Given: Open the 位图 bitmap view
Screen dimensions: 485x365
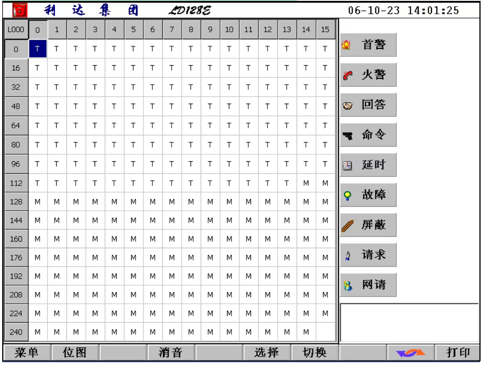Looking at the screenshot, I should pos(74,353).
